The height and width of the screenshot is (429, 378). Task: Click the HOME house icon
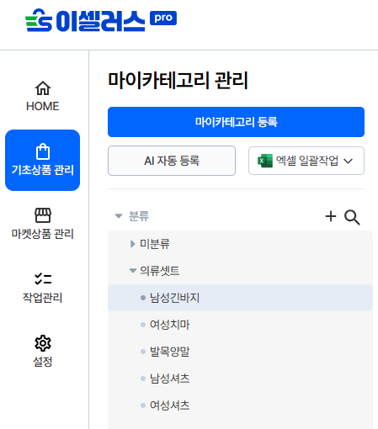(x=43, y=88)
